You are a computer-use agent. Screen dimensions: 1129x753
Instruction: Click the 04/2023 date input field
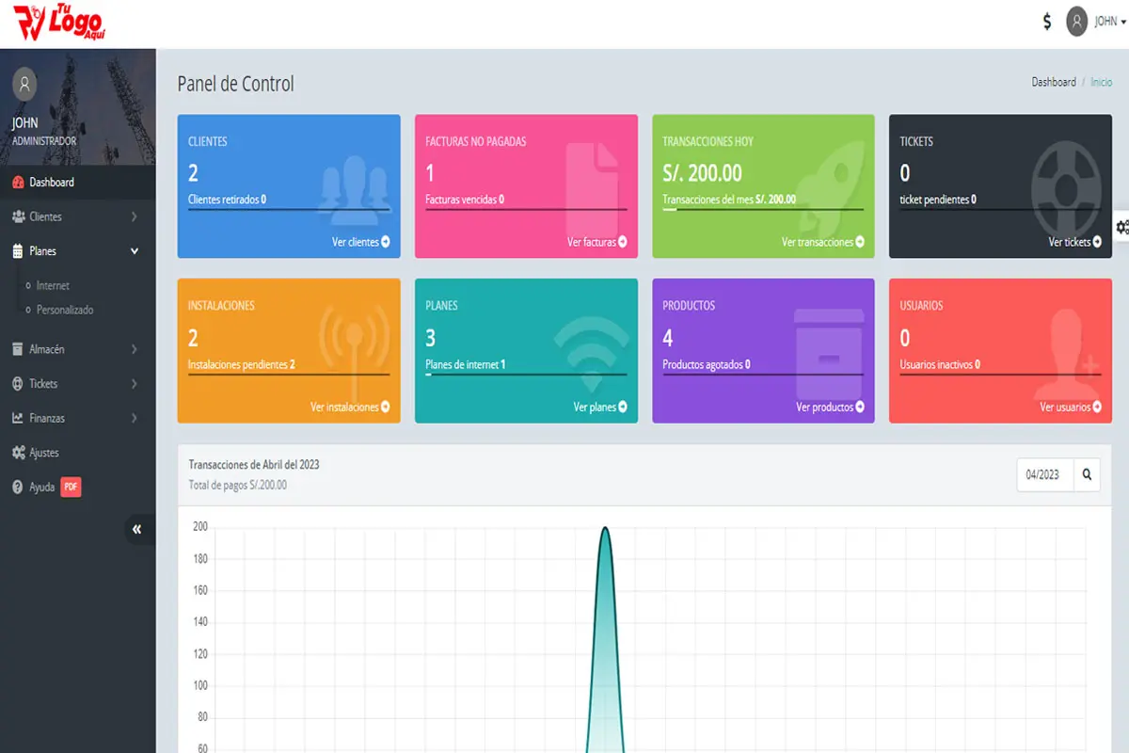(x=1044, y=475)
